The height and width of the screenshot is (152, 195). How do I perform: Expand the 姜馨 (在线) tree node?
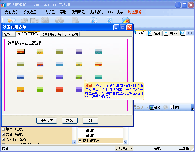point(3,134)
